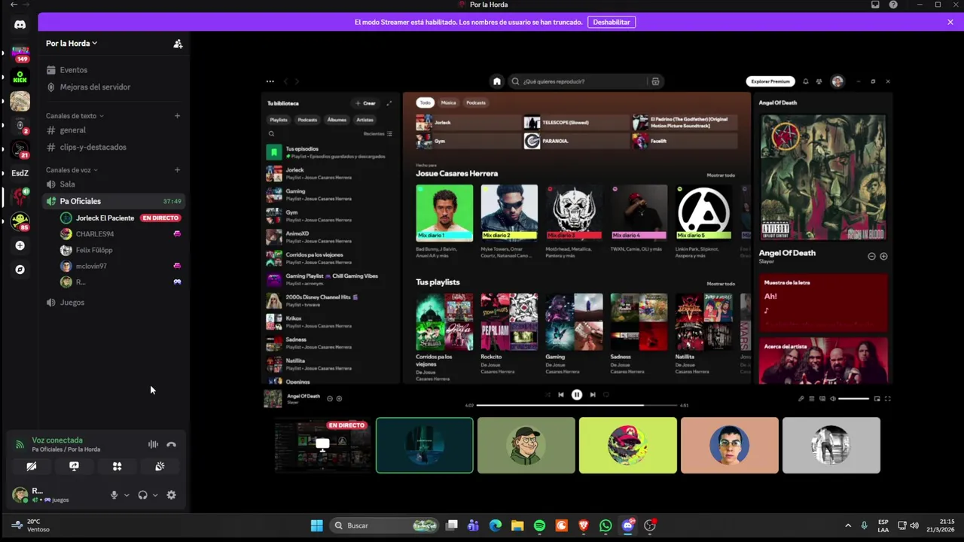
Task: Click the add a server plus icon
Action: (20, 245)
